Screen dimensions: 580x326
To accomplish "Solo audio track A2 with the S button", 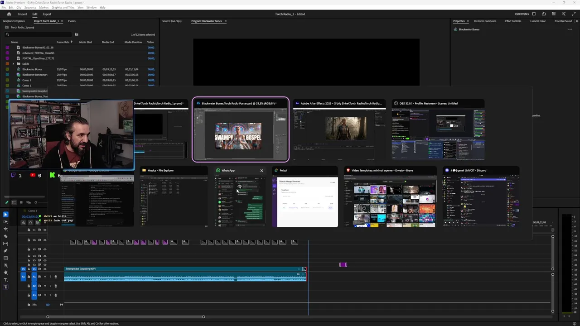I will tap(50, 286).
